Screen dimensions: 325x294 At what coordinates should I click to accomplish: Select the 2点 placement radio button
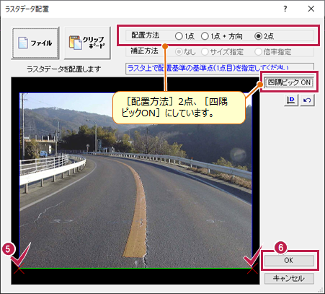[264, 36]
